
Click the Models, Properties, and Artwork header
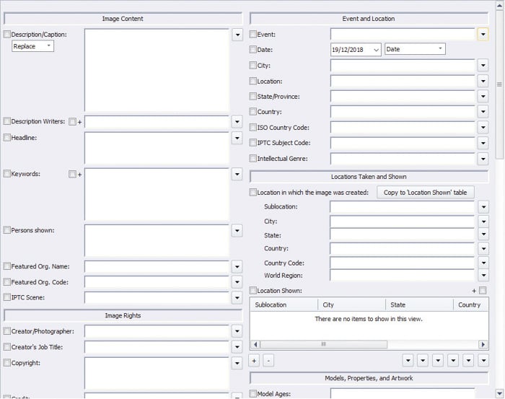pyautogui.click(x=369, y=378)
